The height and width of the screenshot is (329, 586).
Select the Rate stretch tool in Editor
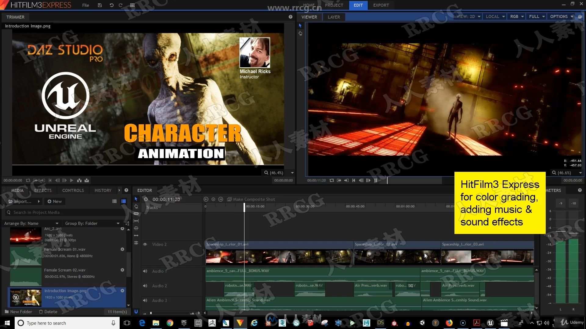136,243
